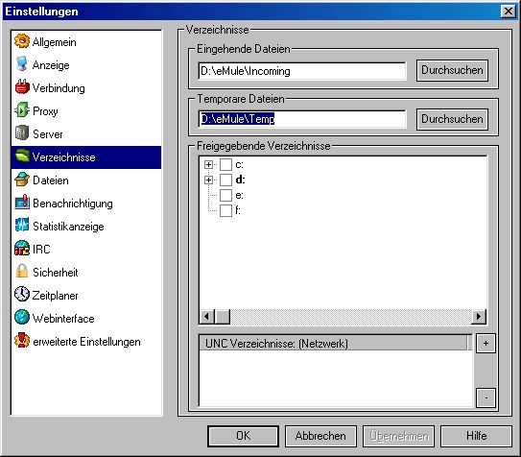Open the Allgemein settings icon
The image size is (521, 457).
pyautogui.click(x=22, y=41)
